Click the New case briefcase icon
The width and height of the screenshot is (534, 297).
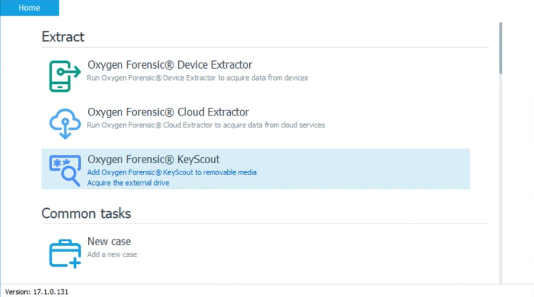(65, 254)
